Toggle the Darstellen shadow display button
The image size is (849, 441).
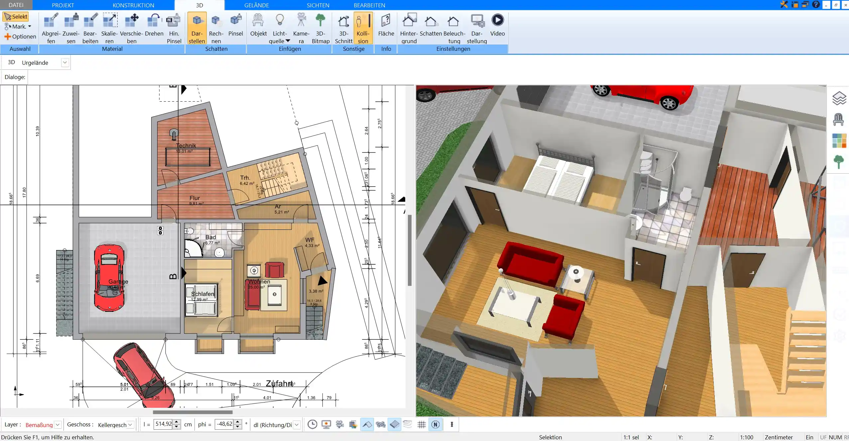(x=197, y=28)
